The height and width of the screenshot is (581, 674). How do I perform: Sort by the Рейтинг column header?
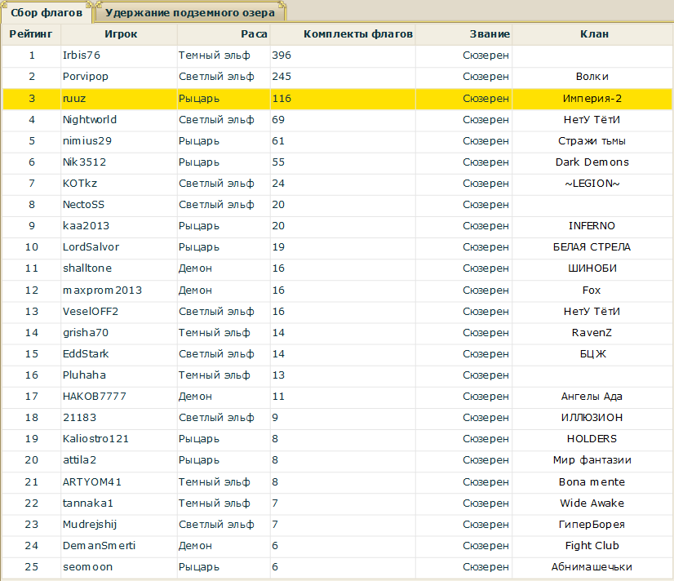[x=31, y=34]
